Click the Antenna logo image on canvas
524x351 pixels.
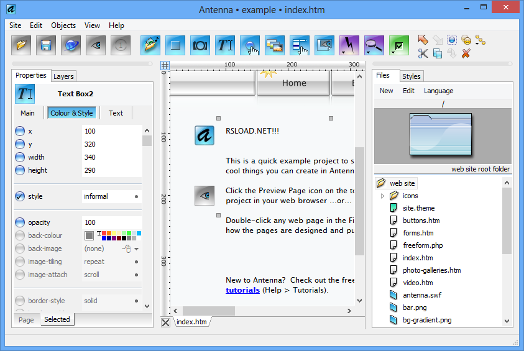coord(205,135)
